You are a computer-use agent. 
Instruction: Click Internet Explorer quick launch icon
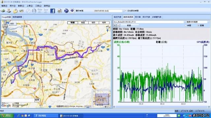(x=19, y=116)
